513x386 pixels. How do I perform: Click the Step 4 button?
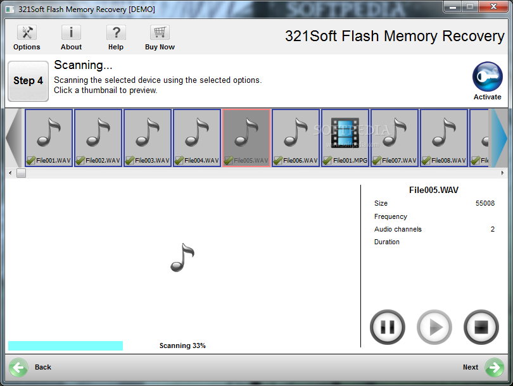[x=28, y=81]
